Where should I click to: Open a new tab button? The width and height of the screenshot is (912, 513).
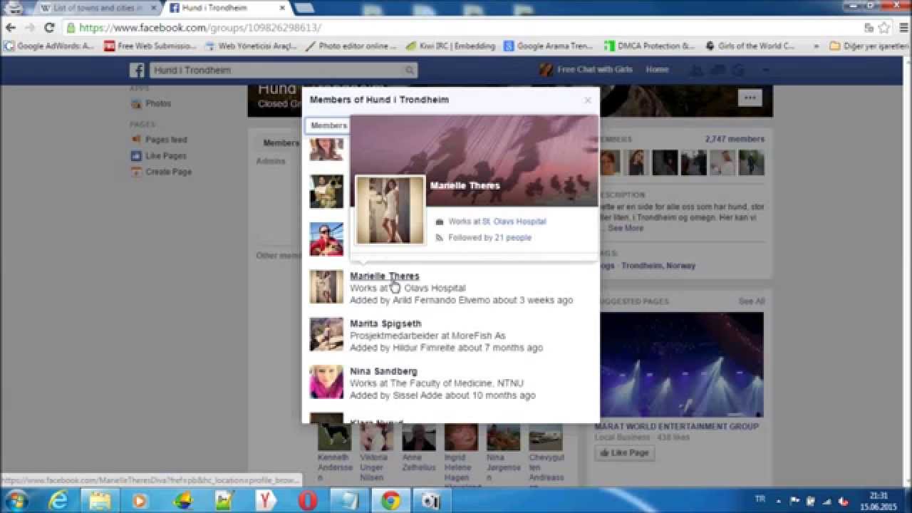[x=304, y=9]
